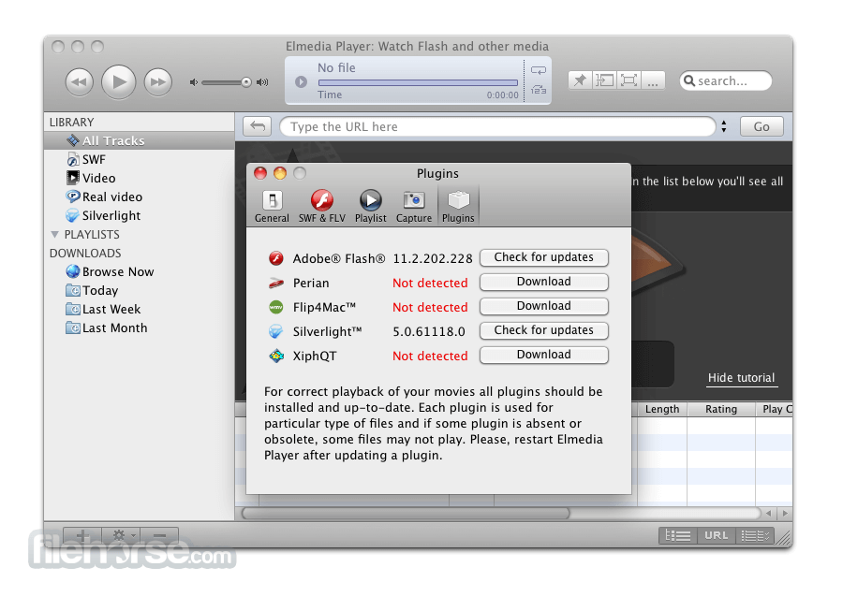
Task: Select Silverlight in the library sidebar
Action: pyautogui.click(x=140, y=215)
